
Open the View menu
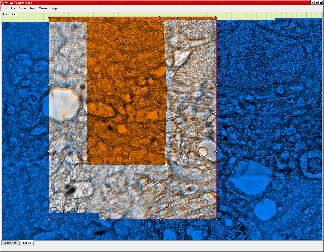(23, 8)
